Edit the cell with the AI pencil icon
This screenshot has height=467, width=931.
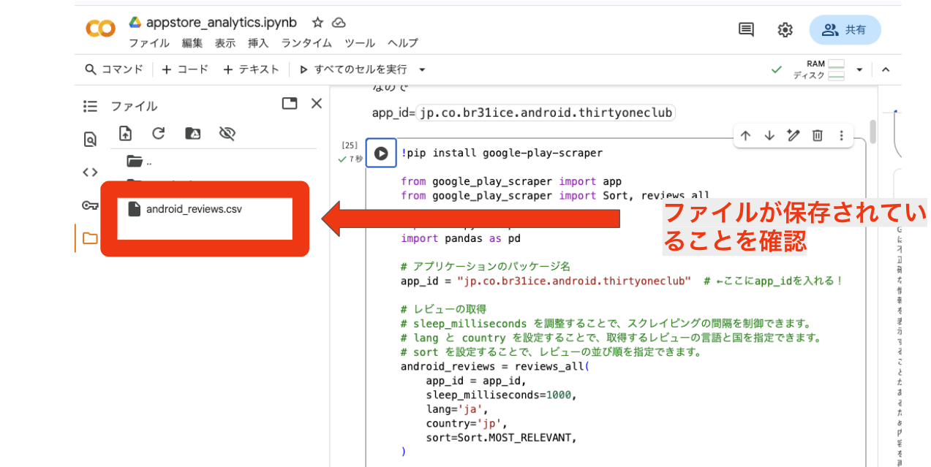pyautogui.click(x=793, y=136)
